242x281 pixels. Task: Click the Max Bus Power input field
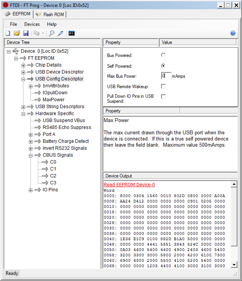pyautogui.click(x=166, y=76)
